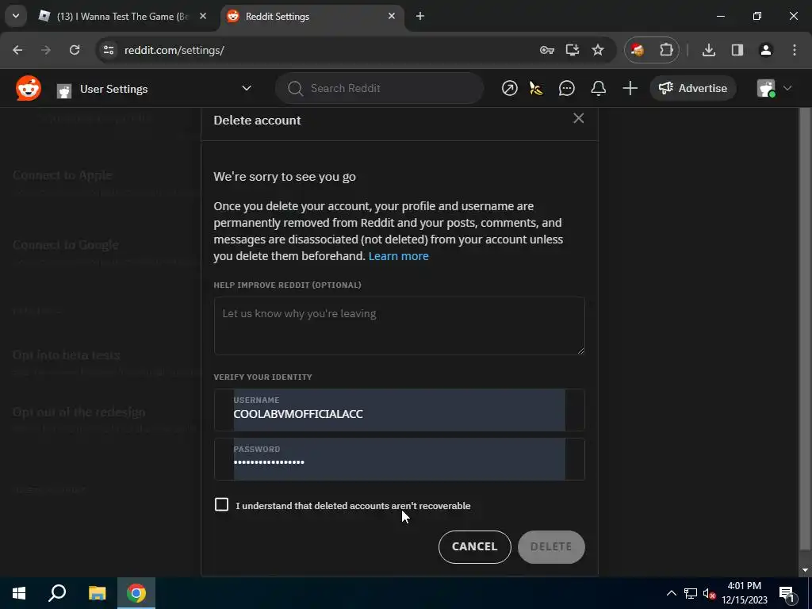Close the 'I Wanna Test The Game' tab
The width and height of the screenshot is (812, 609).
(203, 17)
